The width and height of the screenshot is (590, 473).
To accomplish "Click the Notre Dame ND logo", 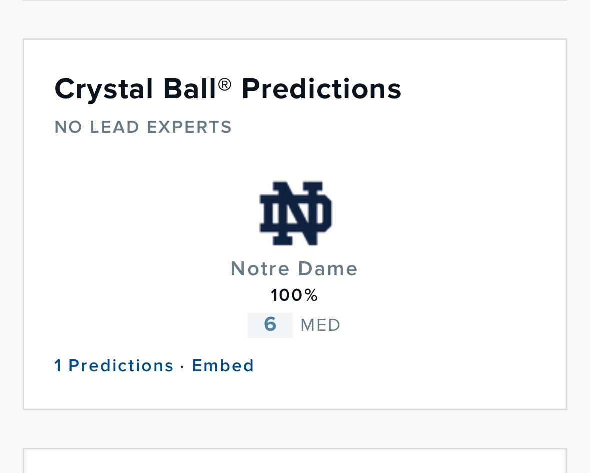I will tap(295, 213).
